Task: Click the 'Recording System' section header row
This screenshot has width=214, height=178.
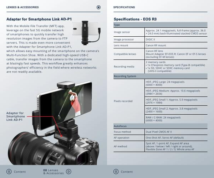Action: (x=160, y=76)
